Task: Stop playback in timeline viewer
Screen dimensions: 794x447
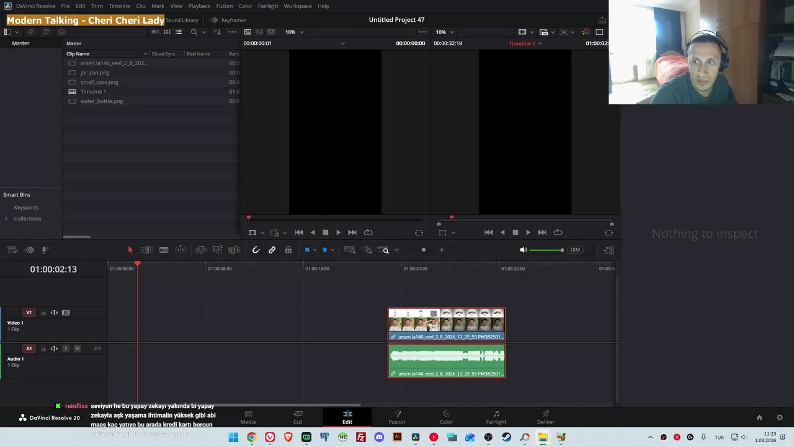Action: click(x=515, y=232)
